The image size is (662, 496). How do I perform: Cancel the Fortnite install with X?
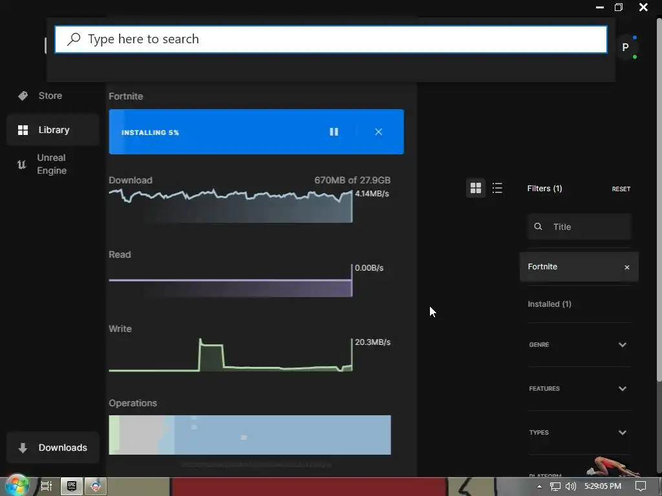(x=378, y=132)
